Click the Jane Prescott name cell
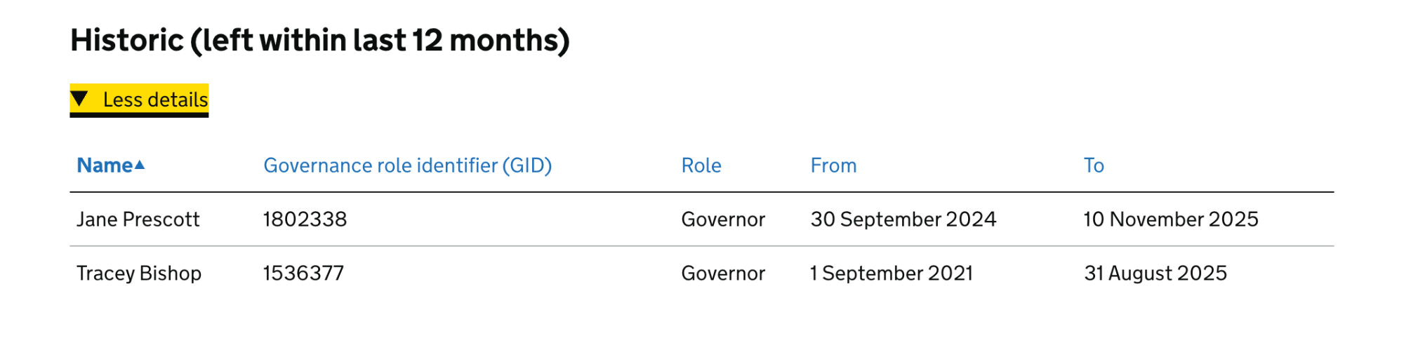The height and width of the screenshot is (338, 1404). click(138, 219)
